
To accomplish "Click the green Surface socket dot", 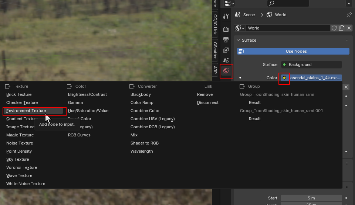I will tap(284, 65).
